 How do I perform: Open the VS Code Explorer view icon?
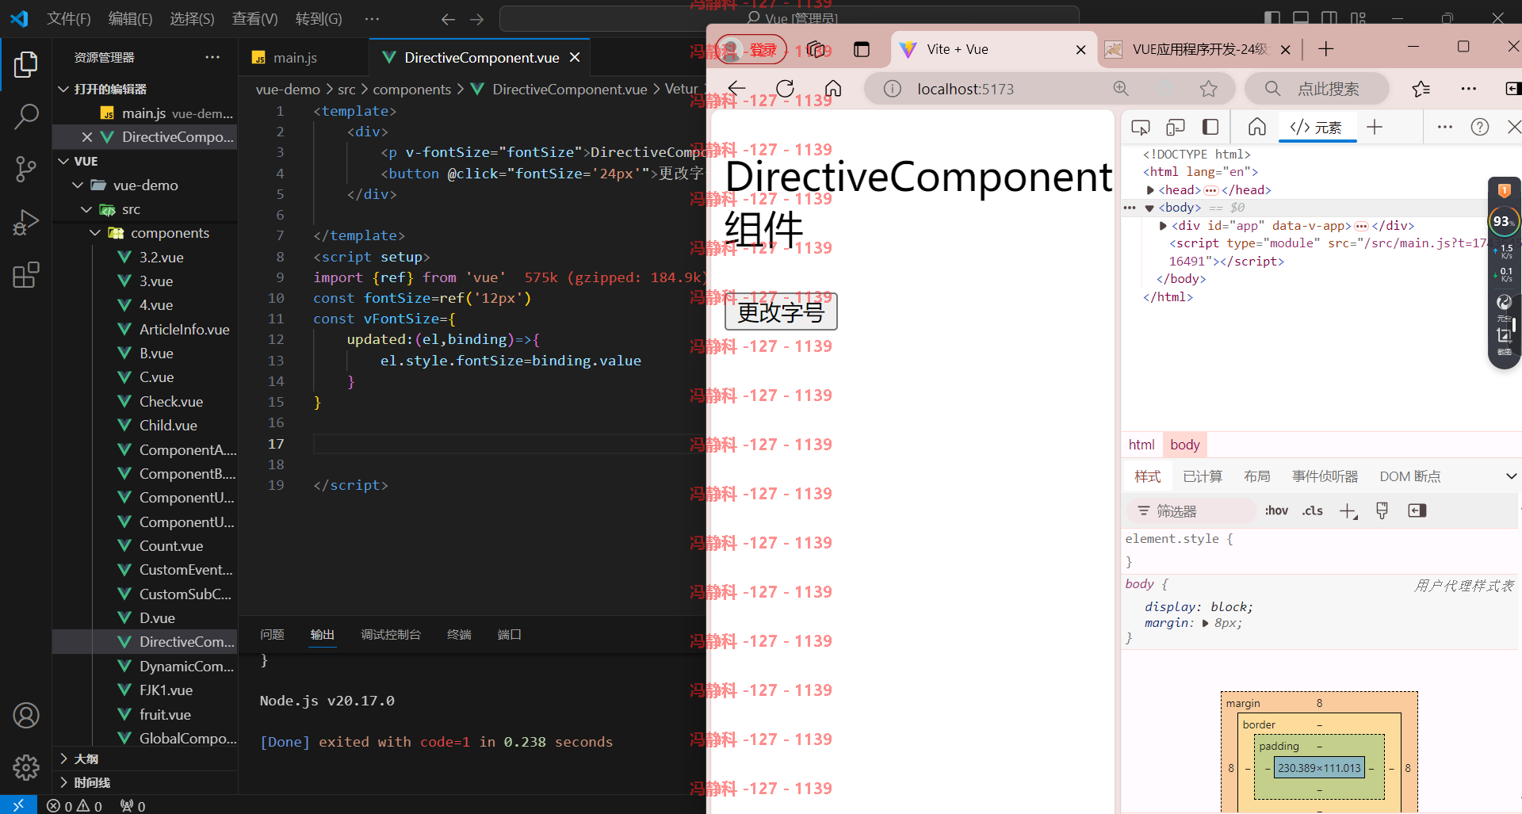click(25, 65)
